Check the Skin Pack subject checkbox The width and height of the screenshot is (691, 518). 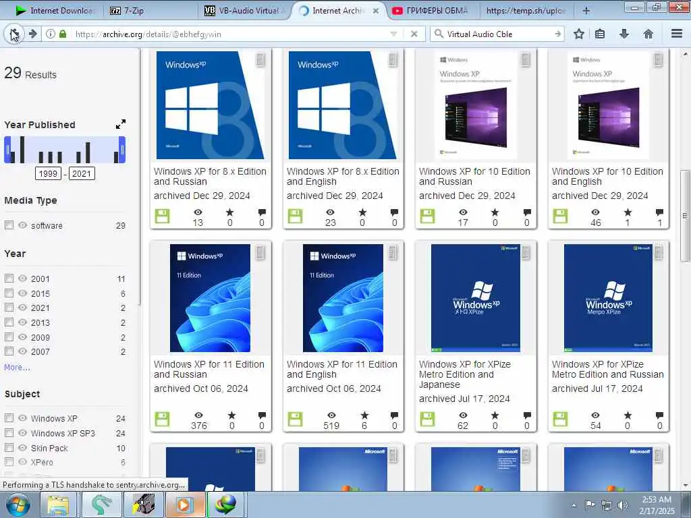coord(9,448)
